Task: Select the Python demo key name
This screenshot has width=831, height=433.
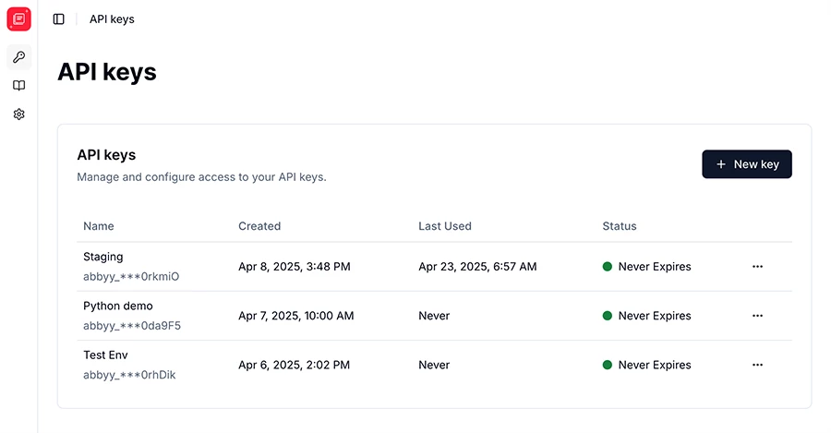Action: click(117, 306)
